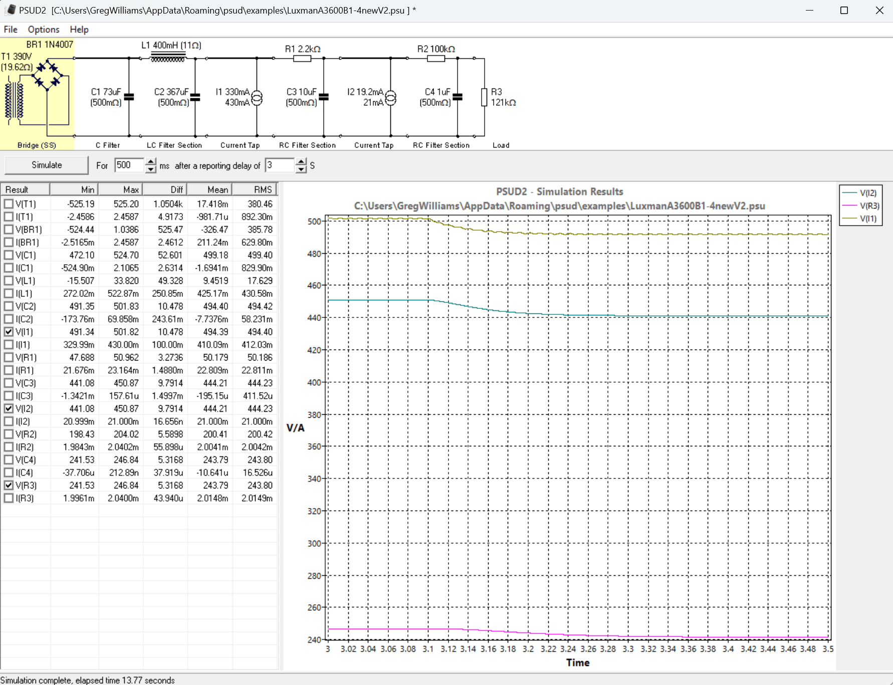Click the V(R3) magenta legend line

(849, 206)
